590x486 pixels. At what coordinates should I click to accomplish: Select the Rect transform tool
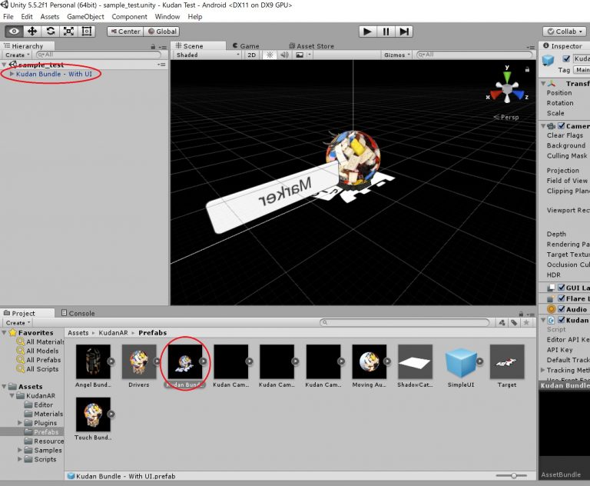[x=87, y=32]
